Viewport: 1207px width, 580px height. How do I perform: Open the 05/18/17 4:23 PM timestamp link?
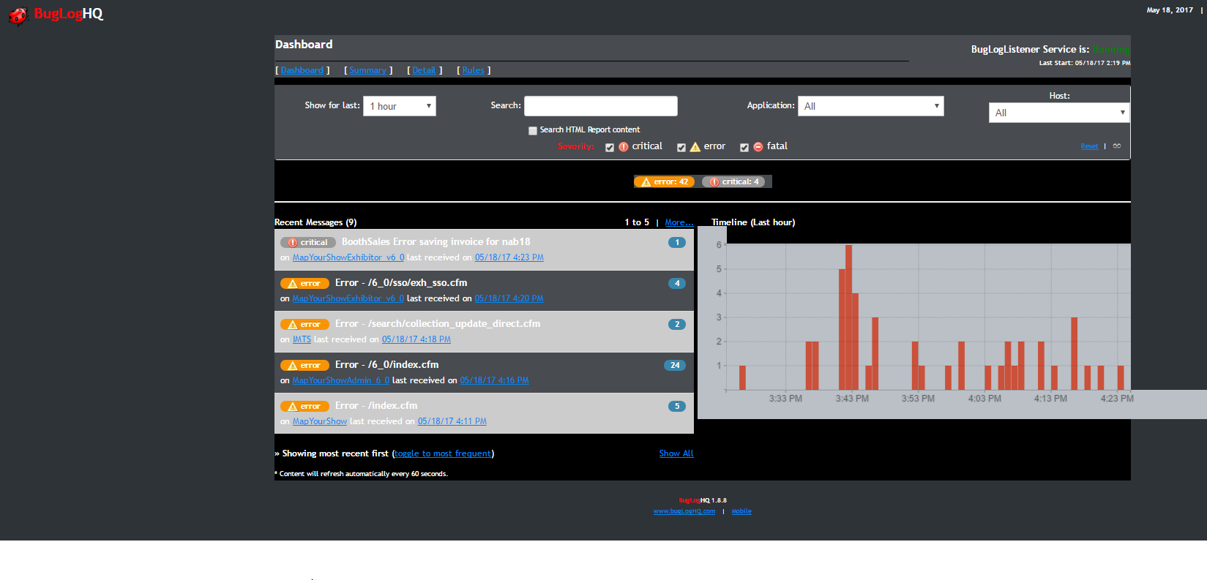click(x=509, y=257)
